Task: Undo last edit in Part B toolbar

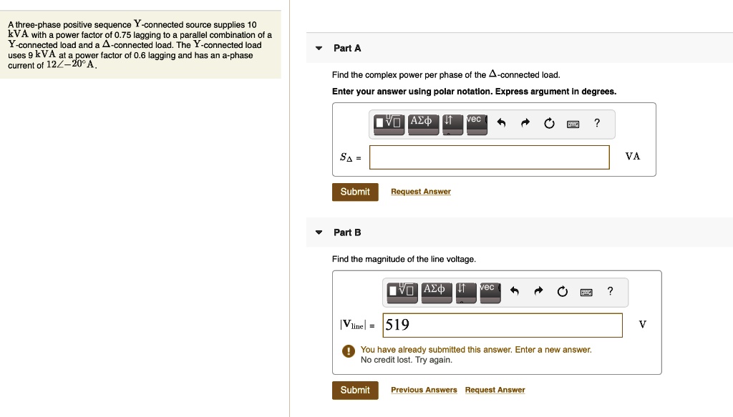Action: click(515, 291)
